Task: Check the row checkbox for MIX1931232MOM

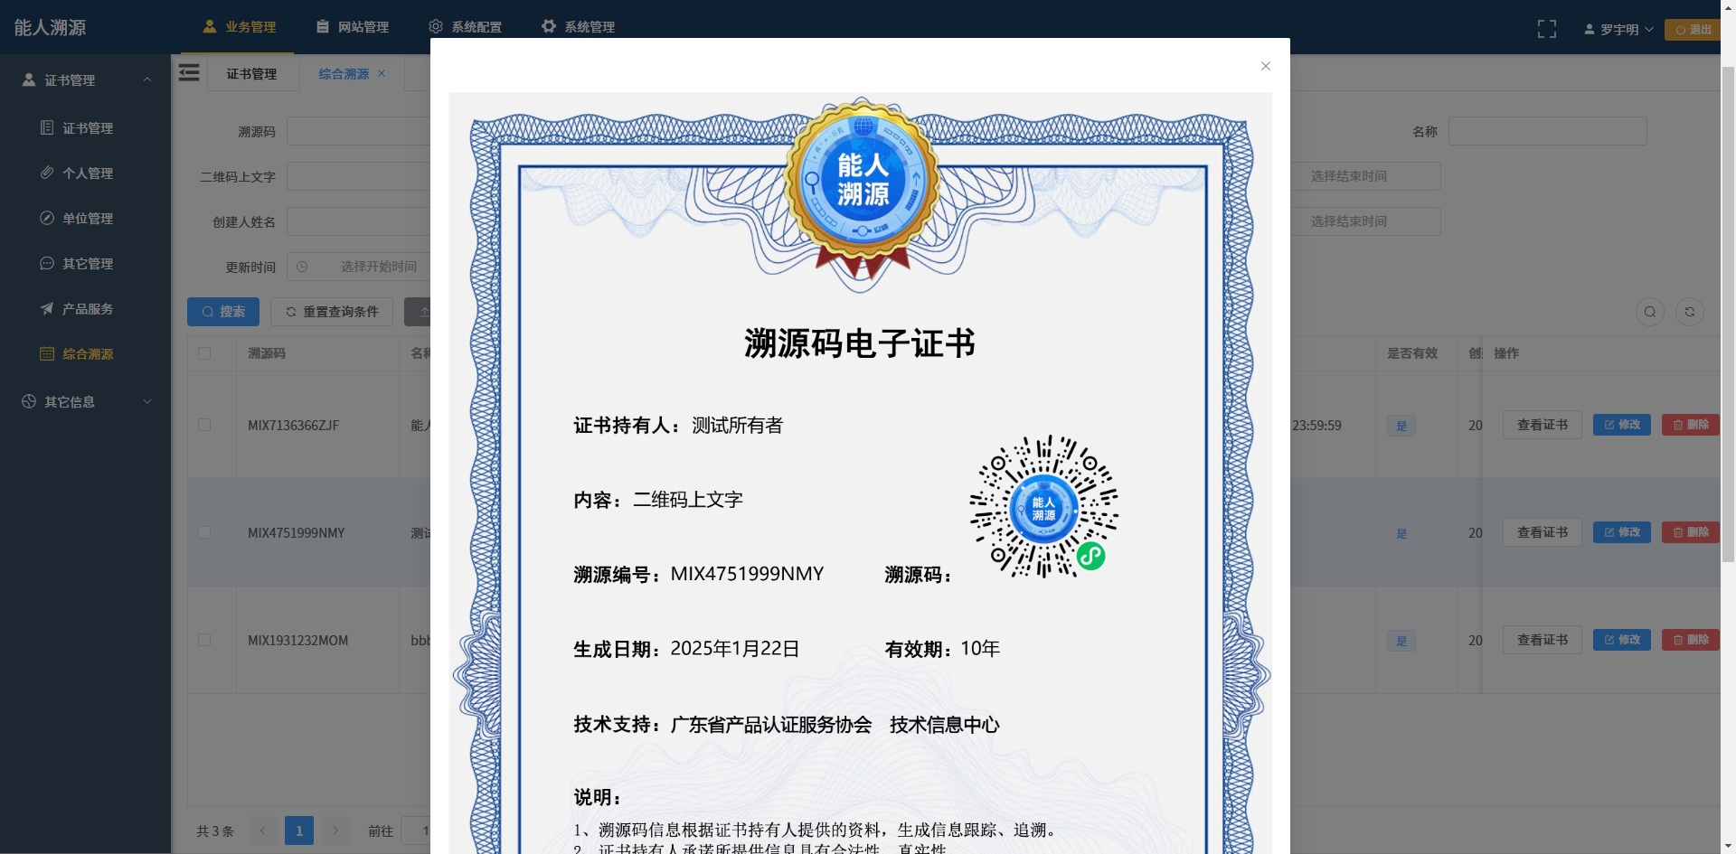Action: (x=204, y=640)
